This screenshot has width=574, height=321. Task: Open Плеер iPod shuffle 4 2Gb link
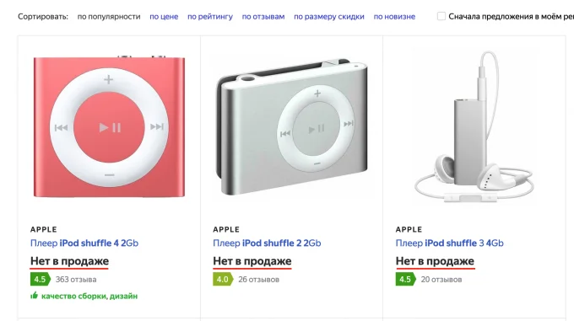(x=84, y=243)
